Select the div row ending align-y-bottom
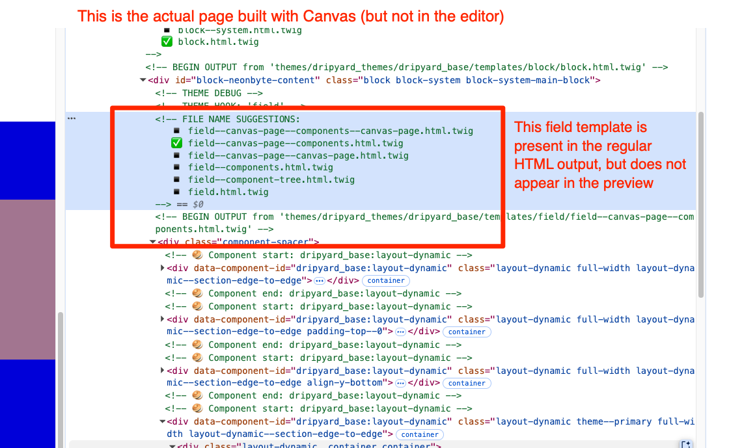The width and height of the screenshot is (729, 448). pos(430,377)
